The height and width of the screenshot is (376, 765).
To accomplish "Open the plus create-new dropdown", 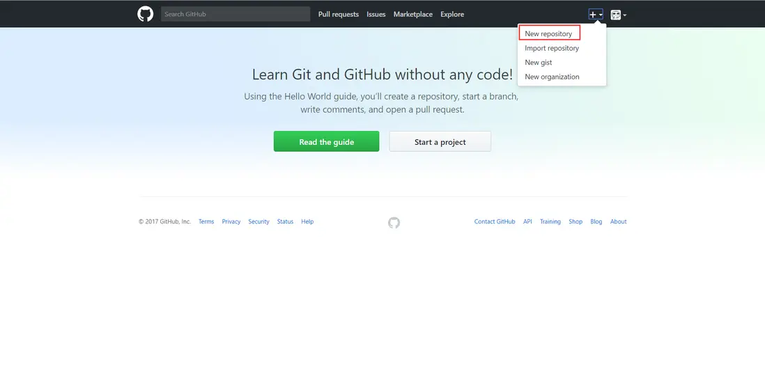I will click(x=596, y=15).
